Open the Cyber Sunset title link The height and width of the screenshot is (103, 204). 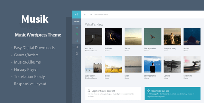pyautogui.click(x=90, y=76)
